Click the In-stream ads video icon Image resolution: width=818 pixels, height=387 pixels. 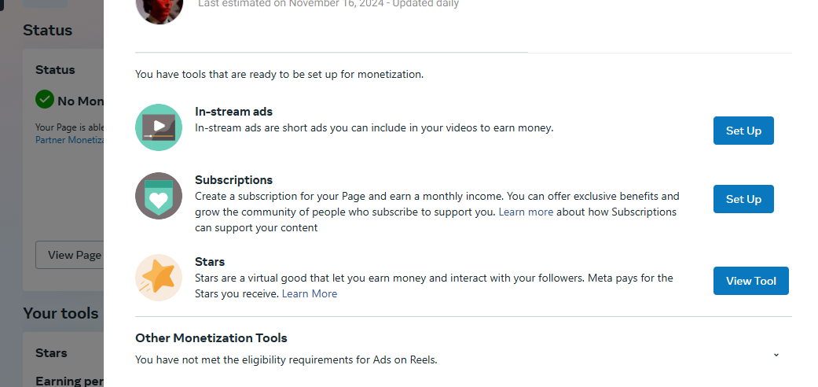[159, 127]
